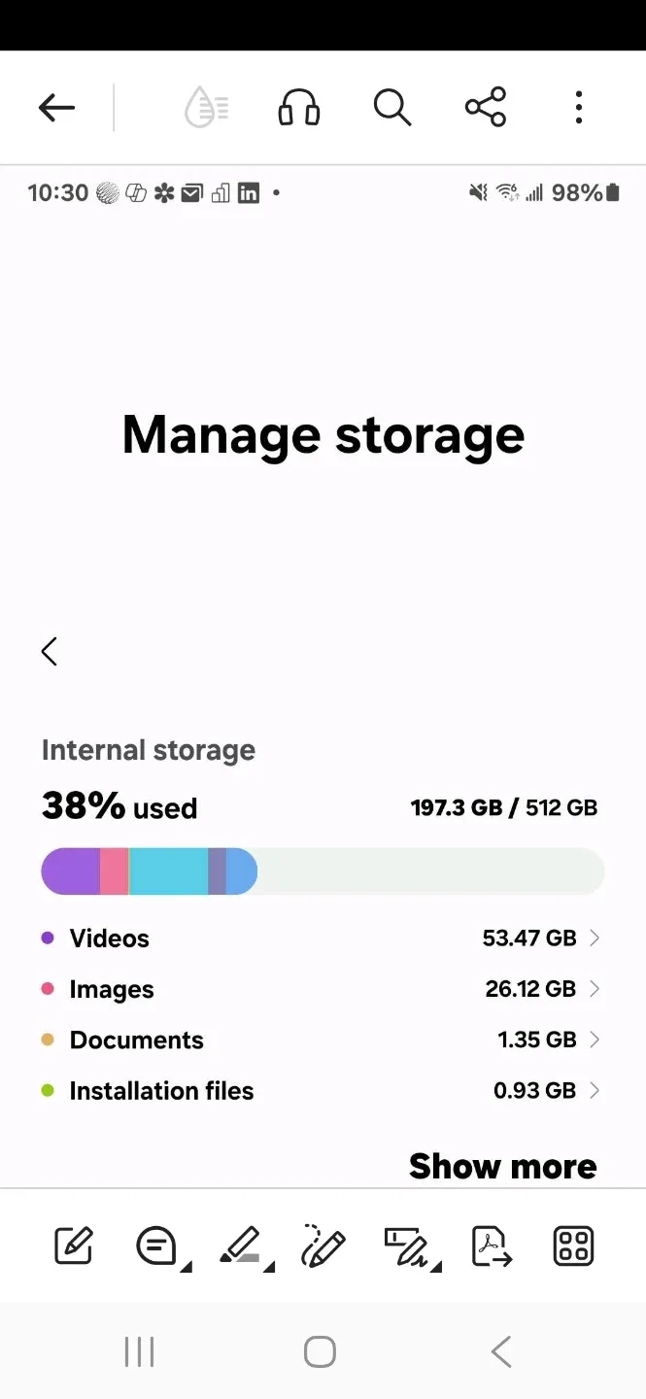
Task: Share this document
Action: [x=486, y=107]
